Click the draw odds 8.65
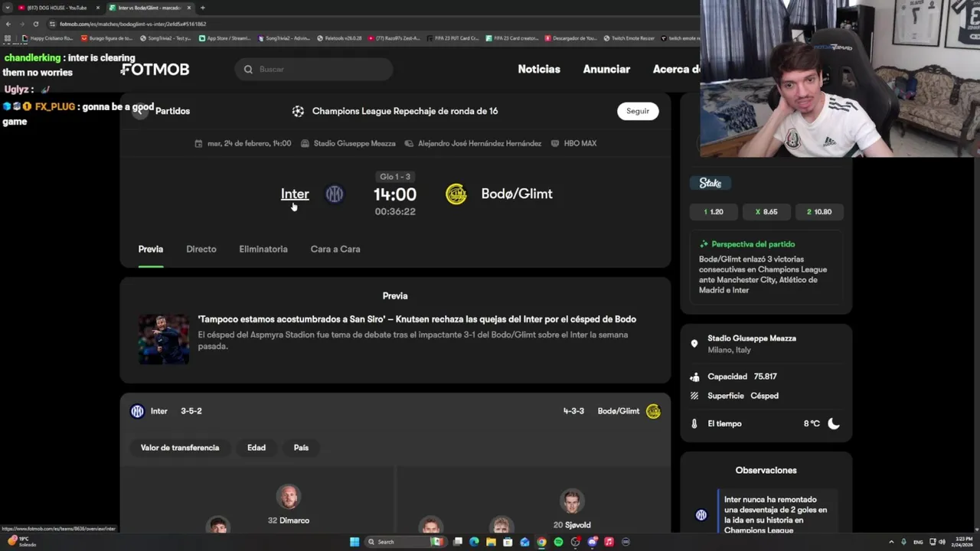Viewport: 980px width, 551px height. pos(766,212)
